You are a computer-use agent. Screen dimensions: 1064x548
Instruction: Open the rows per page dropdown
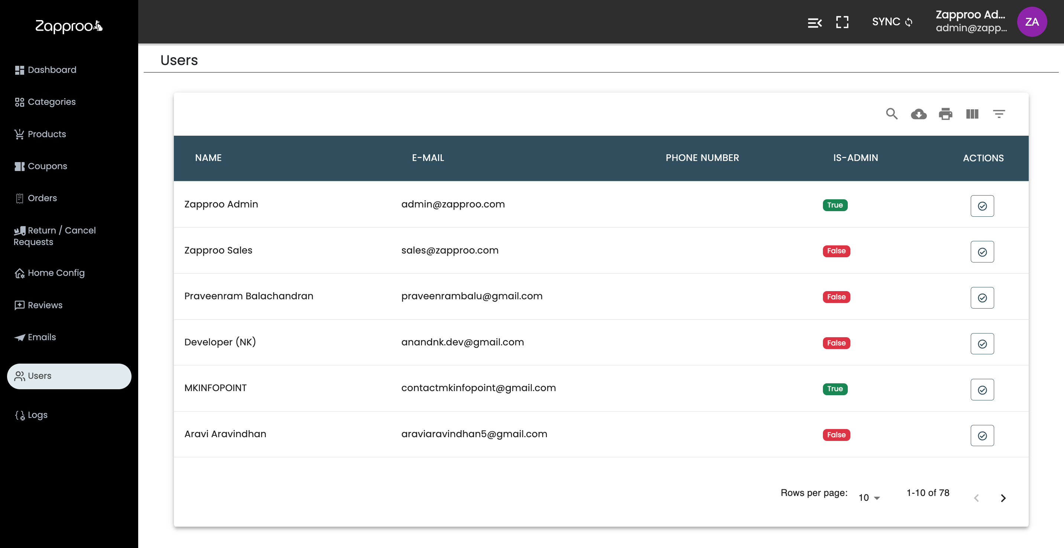click(869, 497)
